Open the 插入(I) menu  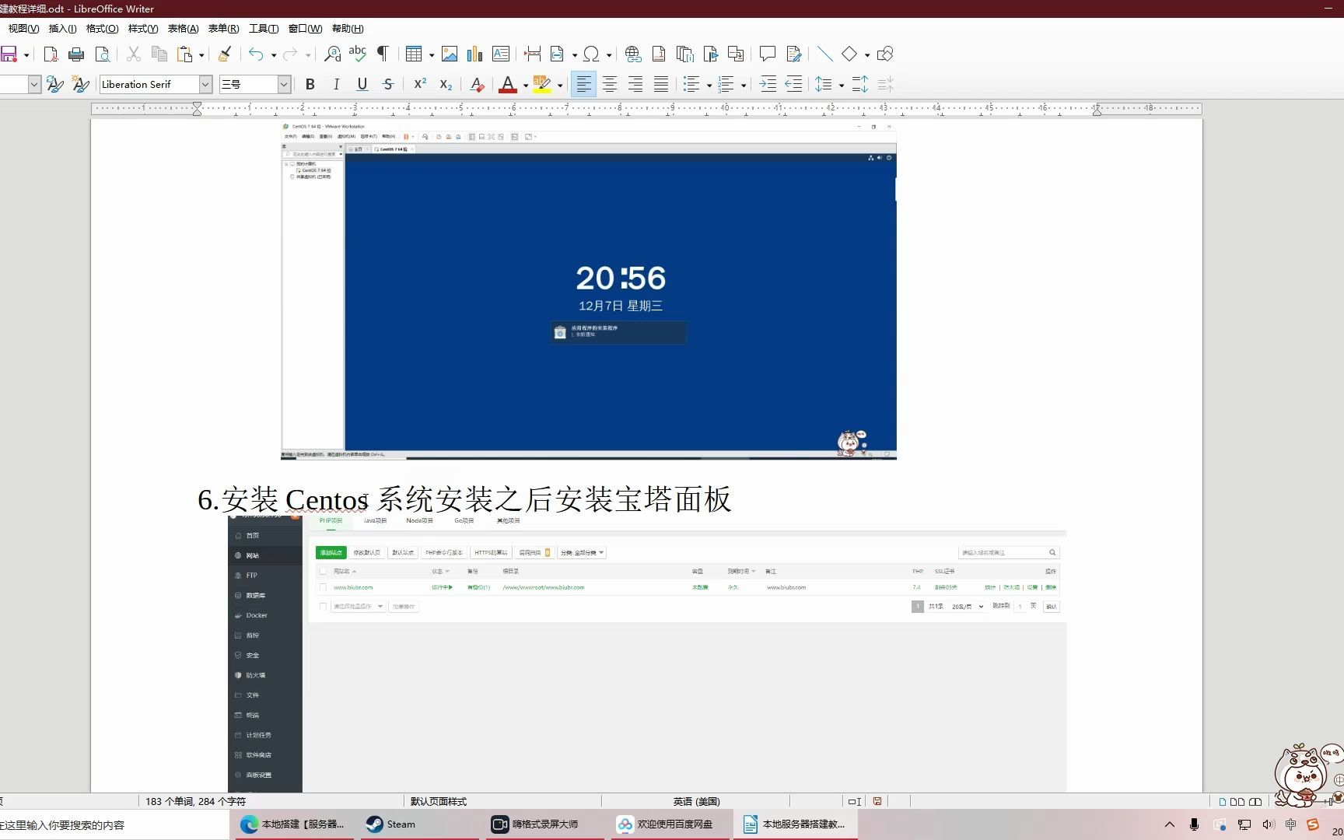[62, 28]
